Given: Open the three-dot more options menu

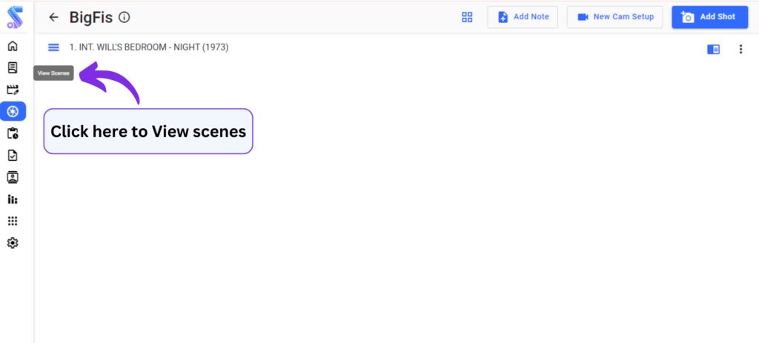Looking at the screenshot, I should pos(740,50).
